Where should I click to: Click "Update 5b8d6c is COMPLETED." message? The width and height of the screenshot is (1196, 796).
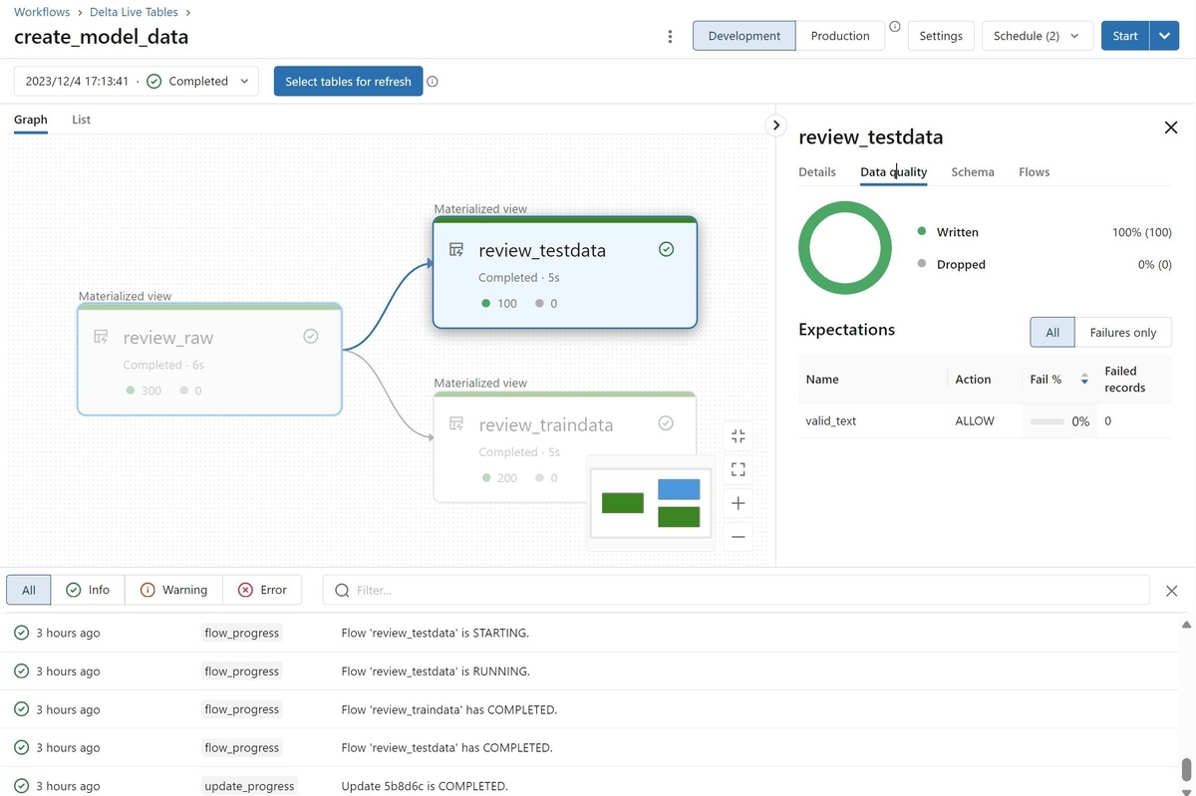(x=425, y=786)
